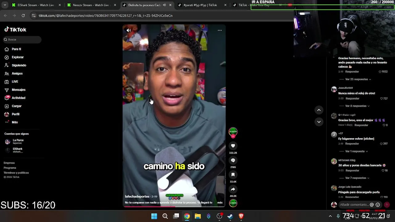Like JuanJito969's comment with 727 likes
This screenshot has width=395, height=222.
tap(382, 99)
